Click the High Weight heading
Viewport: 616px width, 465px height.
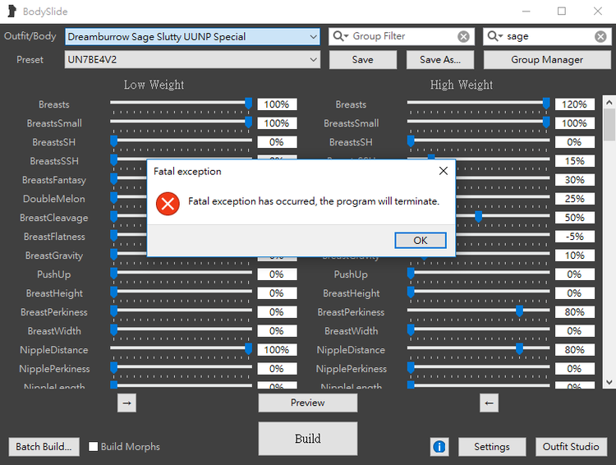tap(462, 85)
